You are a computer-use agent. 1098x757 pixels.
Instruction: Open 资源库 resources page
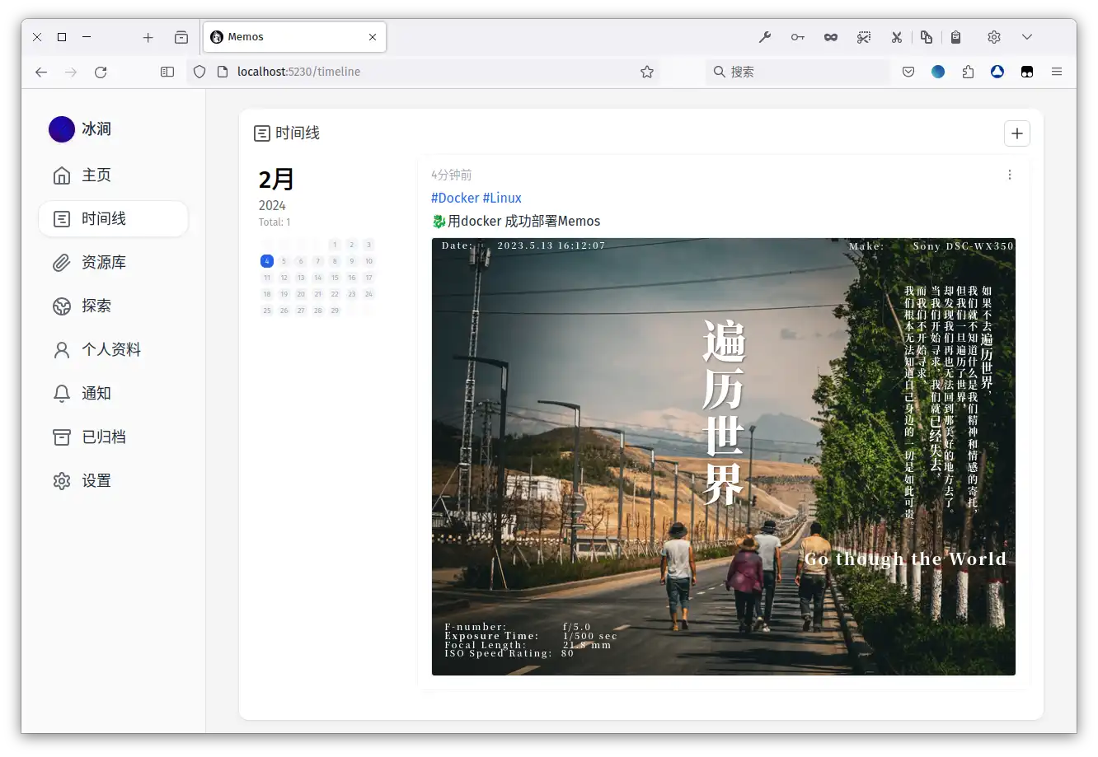click(103, 263)
